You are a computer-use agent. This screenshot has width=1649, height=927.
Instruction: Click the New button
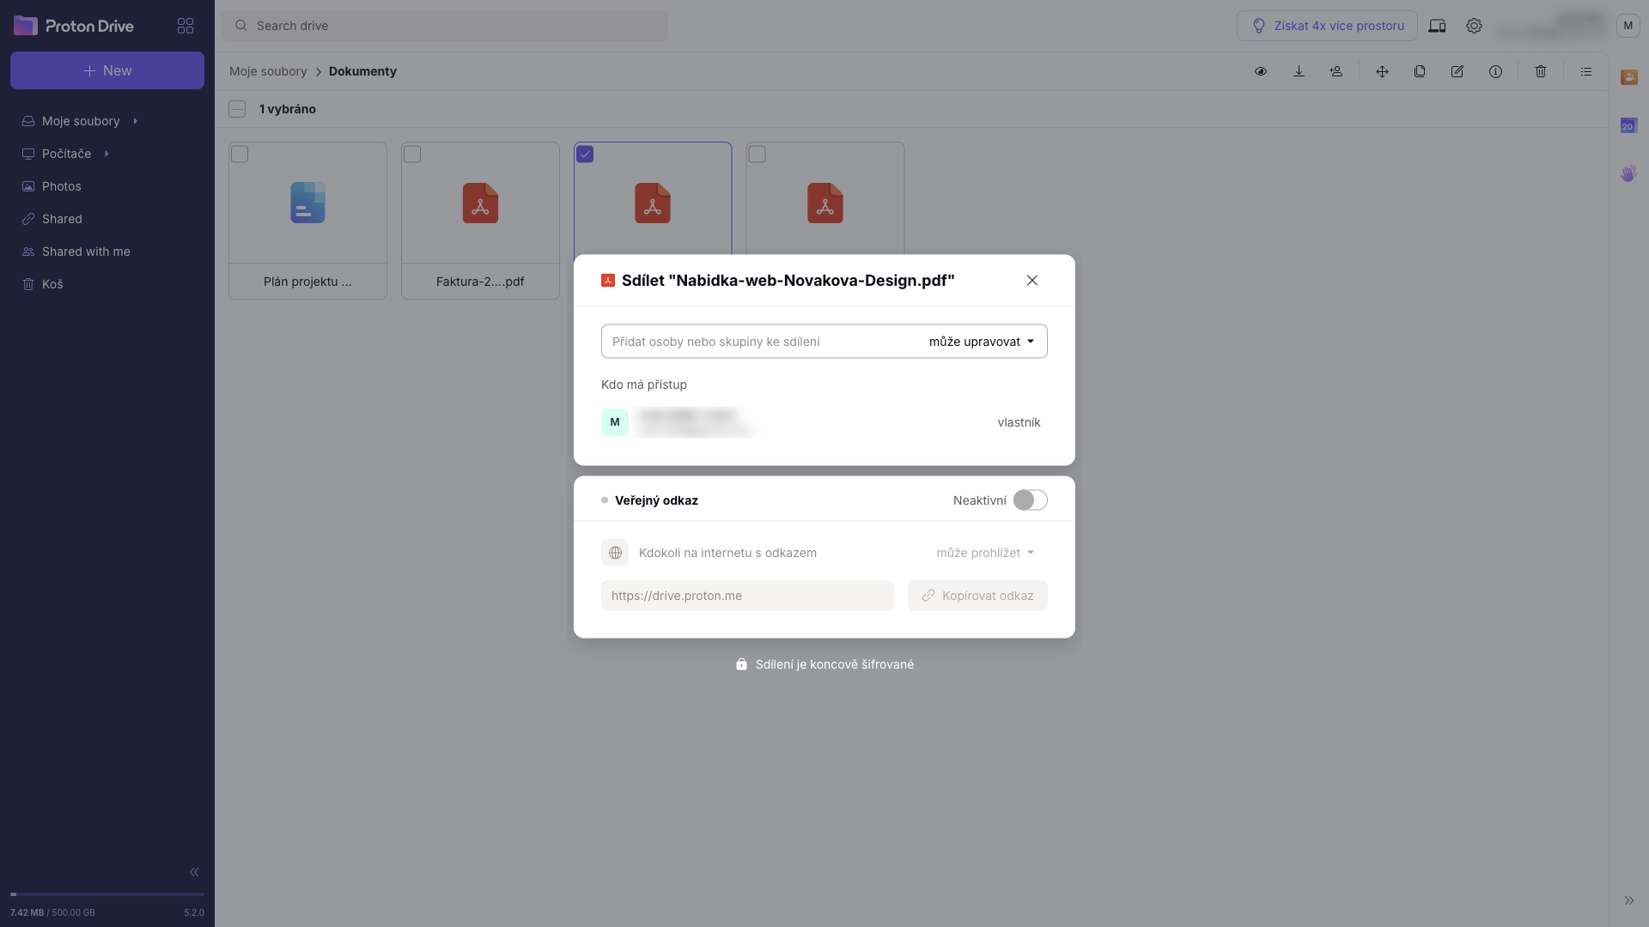107,70
